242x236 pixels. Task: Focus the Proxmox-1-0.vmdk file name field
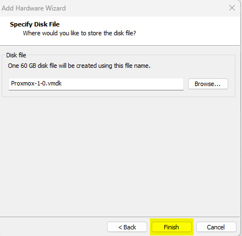click(96, 84)
